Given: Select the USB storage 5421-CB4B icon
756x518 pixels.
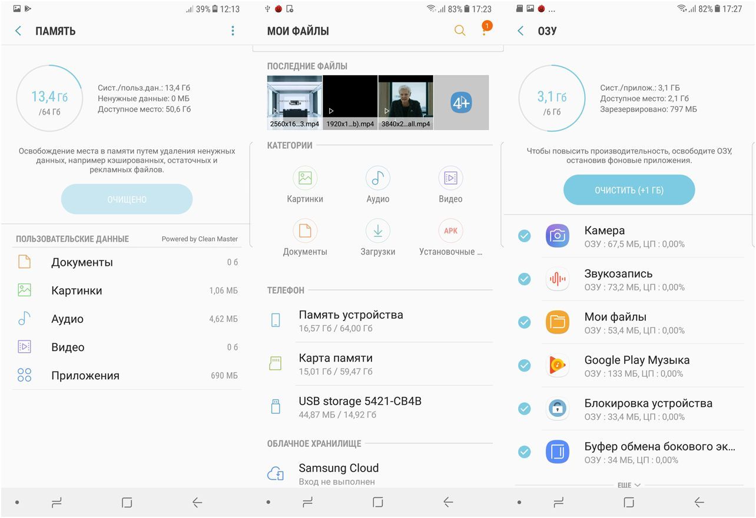Looking at the screenshot, I should [276, 407].
